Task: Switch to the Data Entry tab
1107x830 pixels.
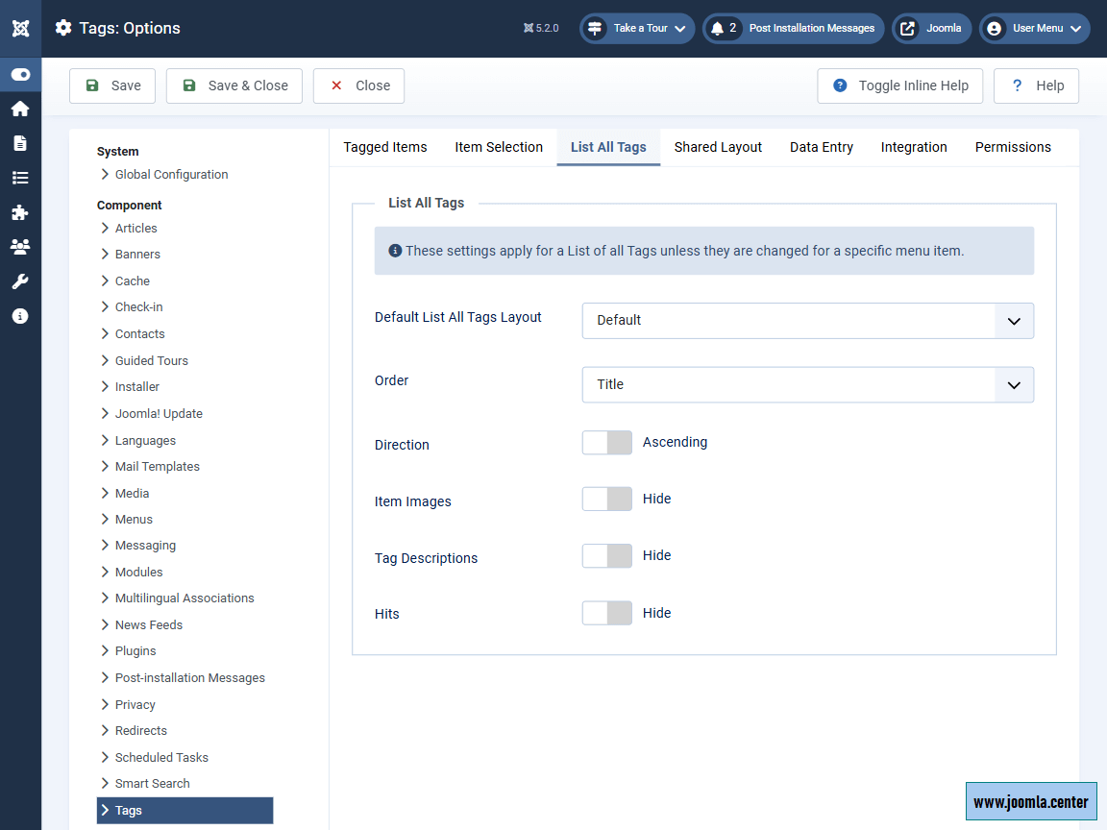Action: (821, 147)
